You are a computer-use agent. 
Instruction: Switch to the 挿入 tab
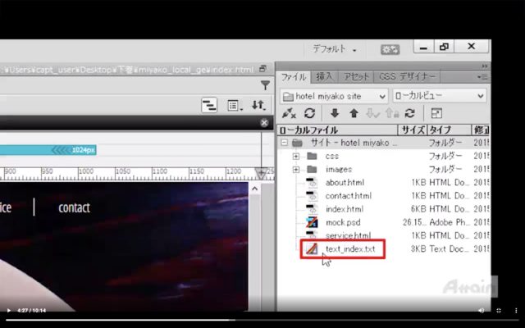click(x=324, y=77)
